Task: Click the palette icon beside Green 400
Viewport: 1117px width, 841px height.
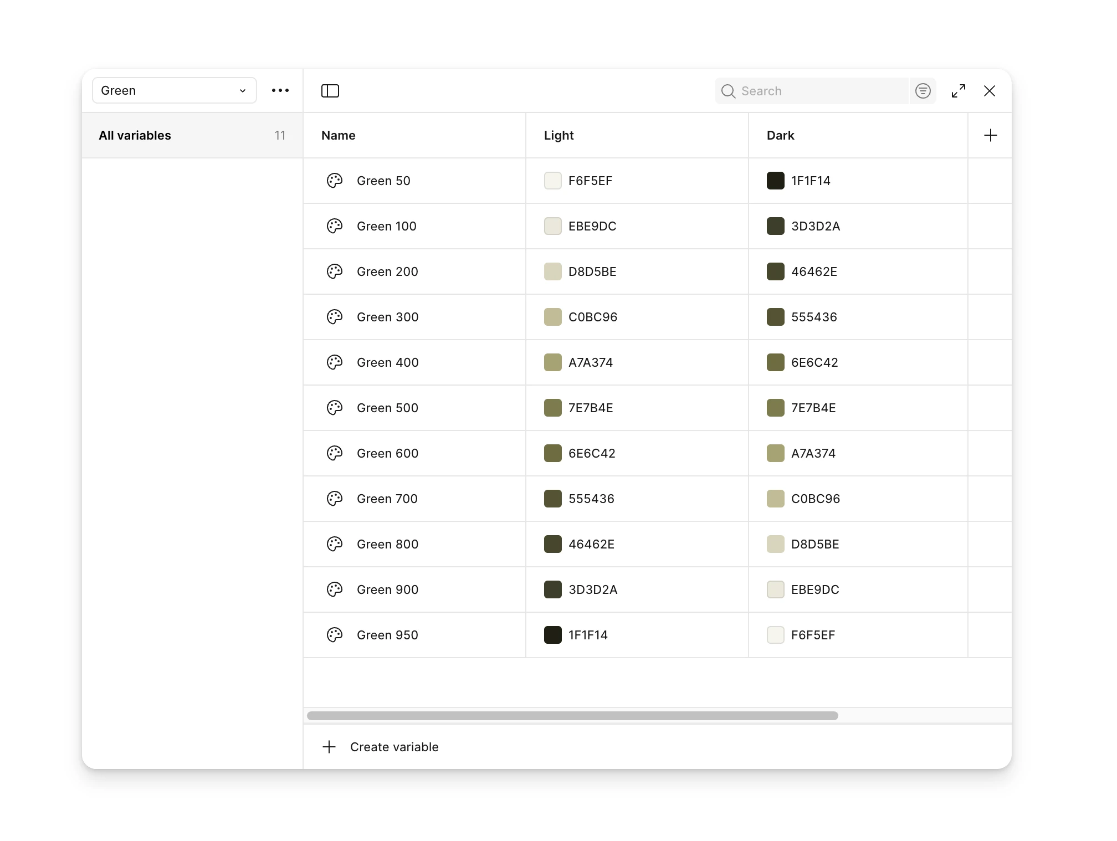Action: pyautogui.click(x=335, y=362)
